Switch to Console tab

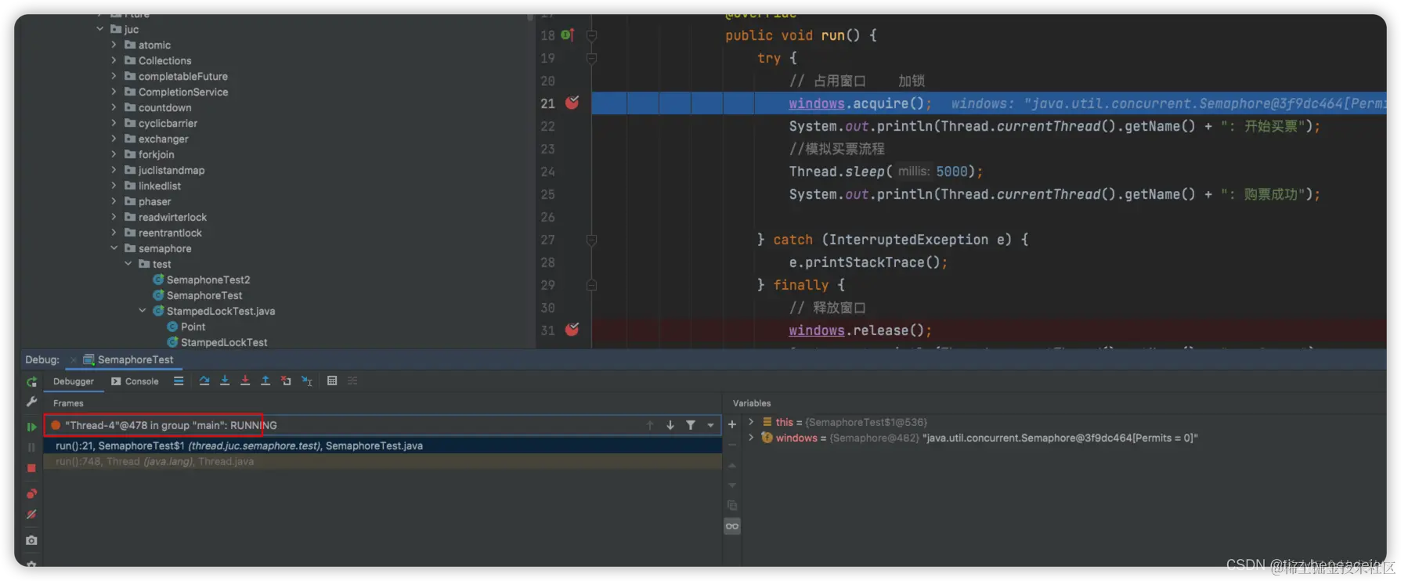point(135,381)
